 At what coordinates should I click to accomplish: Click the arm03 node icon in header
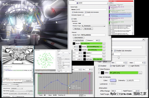(x=77, y=3)
